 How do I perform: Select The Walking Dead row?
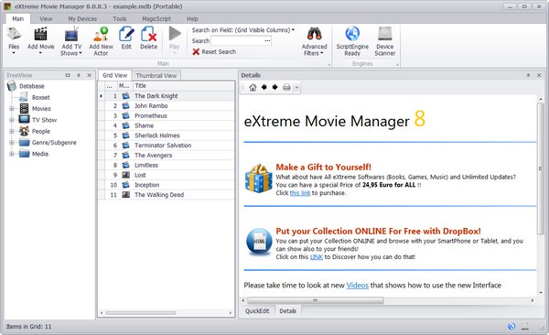[x=167, y=195]
